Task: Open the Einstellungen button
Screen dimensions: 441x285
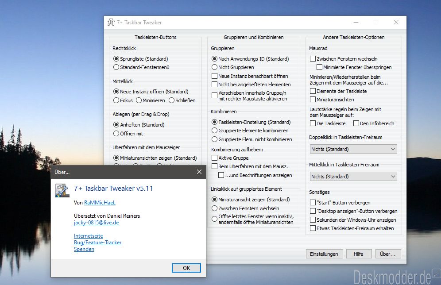Action: (x=324, y=254)
